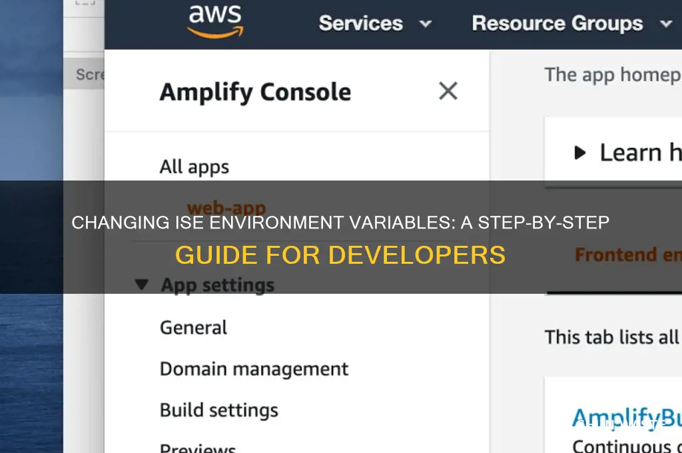Close the Amplify Console side panel
This screenshot has width=682, height=453.
pyautogui.click(x=448, y=91)
